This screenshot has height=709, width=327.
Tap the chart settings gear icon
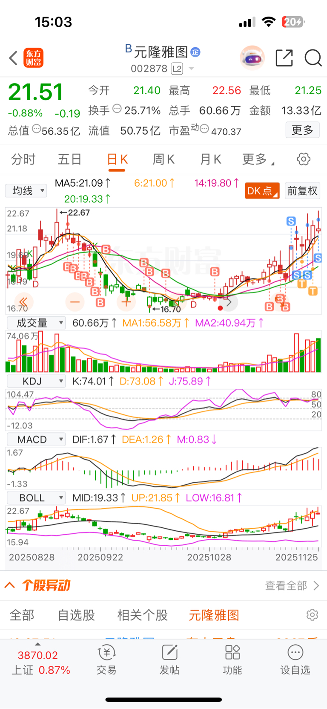304,159
